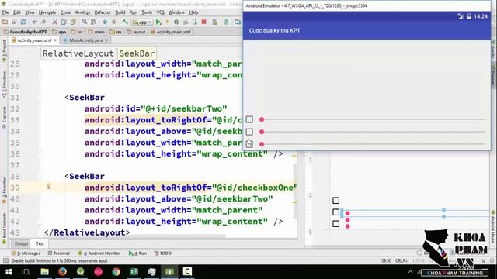Click the Save All toolbar icon
Image resolution: width=497 pixels, height=279 pixels.
click(14, 22)
